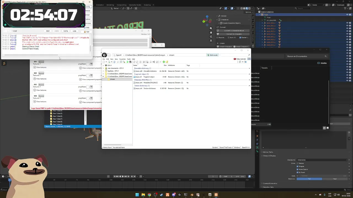
Task: Expand a_c_pug.skel in Blender outliner
Action: [x=263, y=20]
